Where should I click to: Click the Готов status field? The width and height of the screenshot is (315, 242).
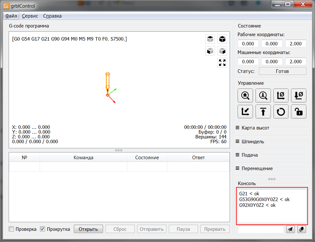pos(282,71)
